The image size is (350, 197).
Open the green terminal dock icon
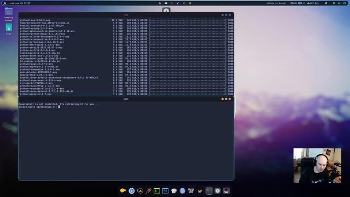pos(157,191)
